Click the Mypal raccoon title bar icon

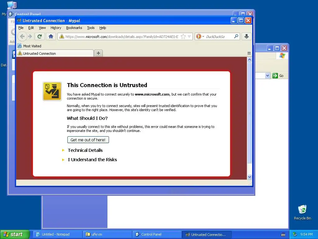19,20
